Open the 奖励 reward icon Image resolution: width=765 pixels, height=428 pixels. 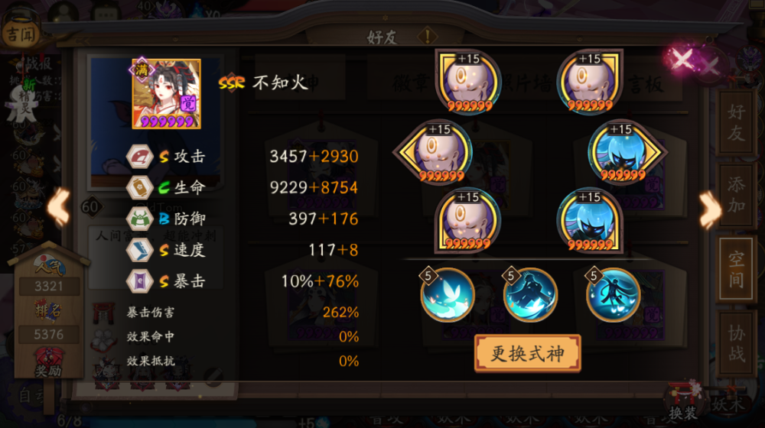[x=48, y=362]
